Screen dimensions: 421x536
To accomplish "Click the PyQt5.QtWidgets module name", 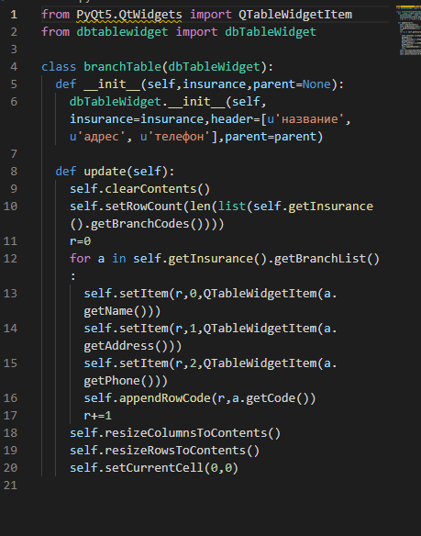I will click(x=129, y=15).
